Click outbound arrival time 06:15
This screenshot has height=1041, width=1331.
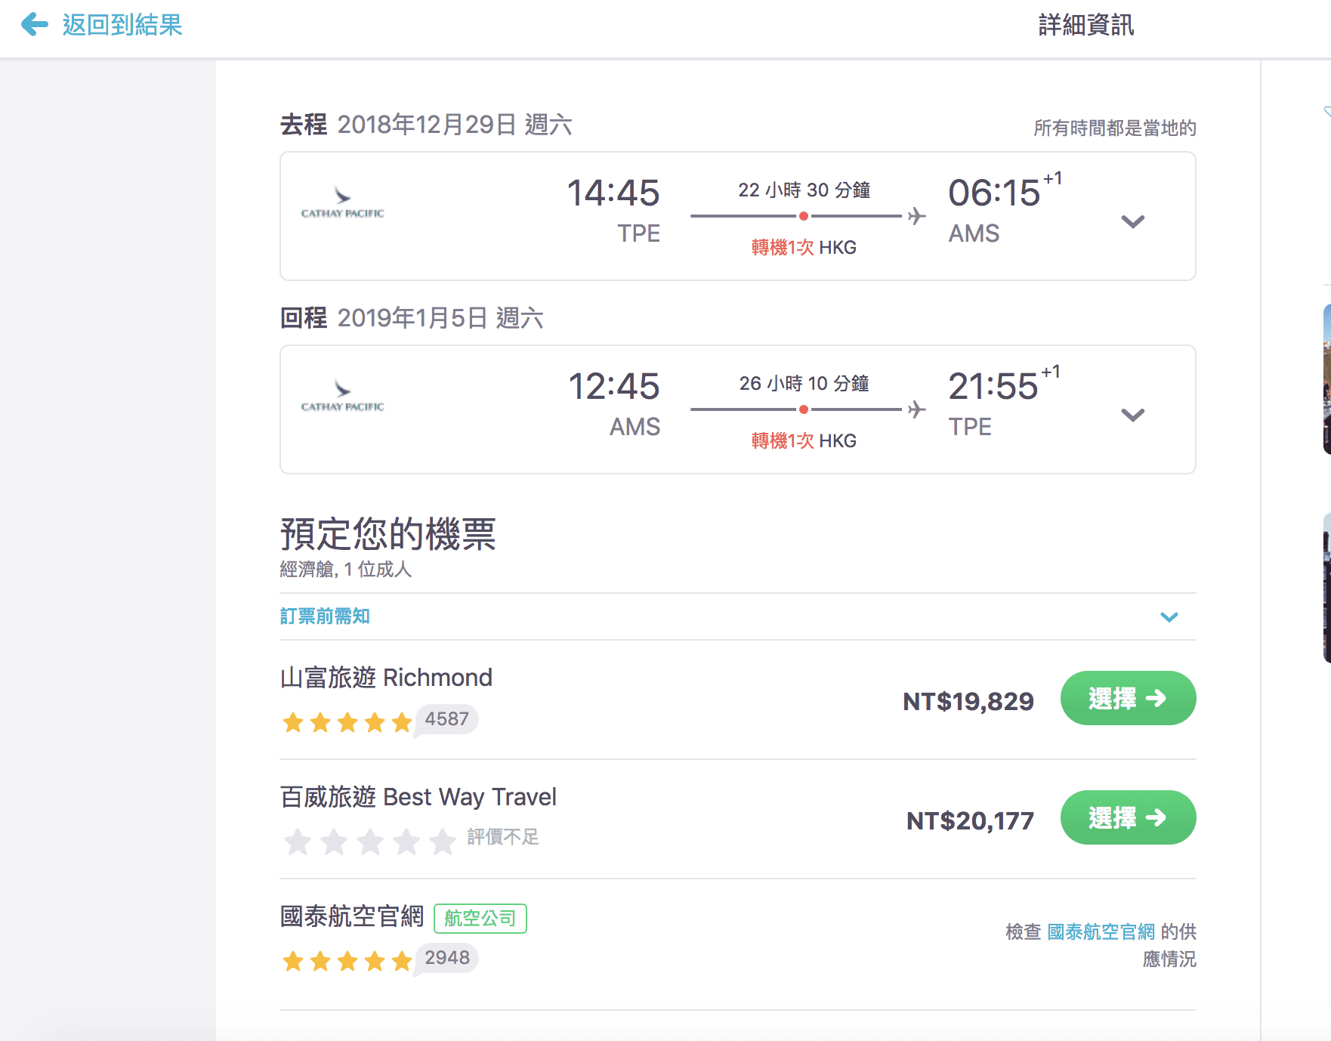coord(994,193)
